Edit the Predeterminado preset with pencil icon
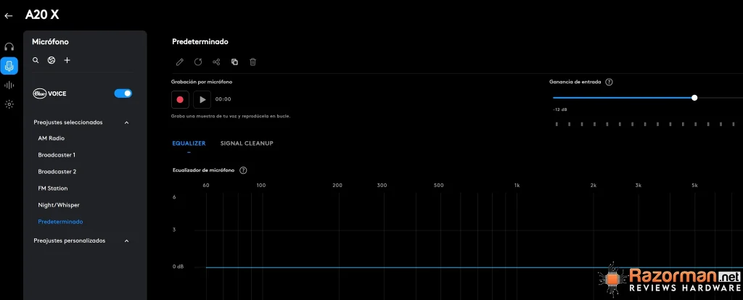 180,62
